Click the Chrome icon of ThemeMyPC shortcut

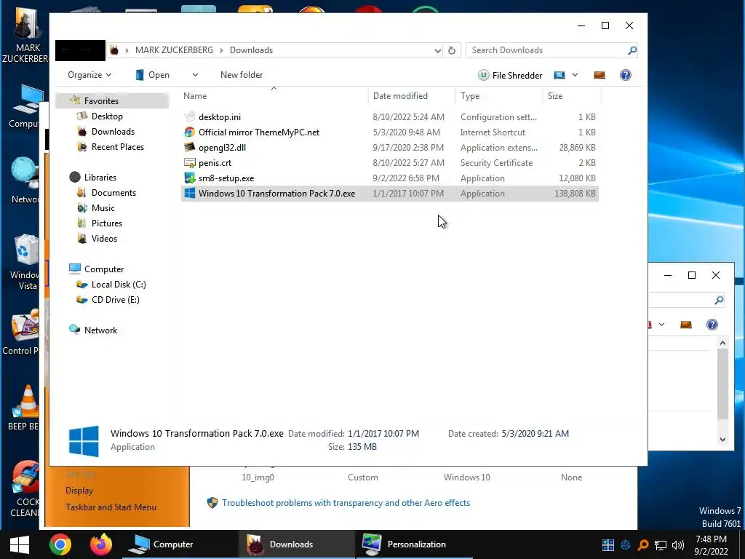click(190, 132)
